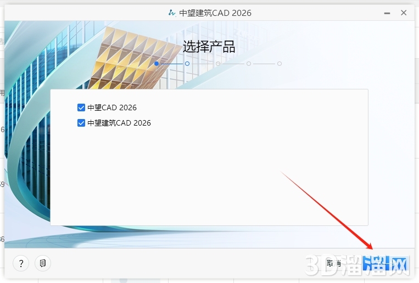Click the ZWCAD logo in title bar

(x=172, y=13)
